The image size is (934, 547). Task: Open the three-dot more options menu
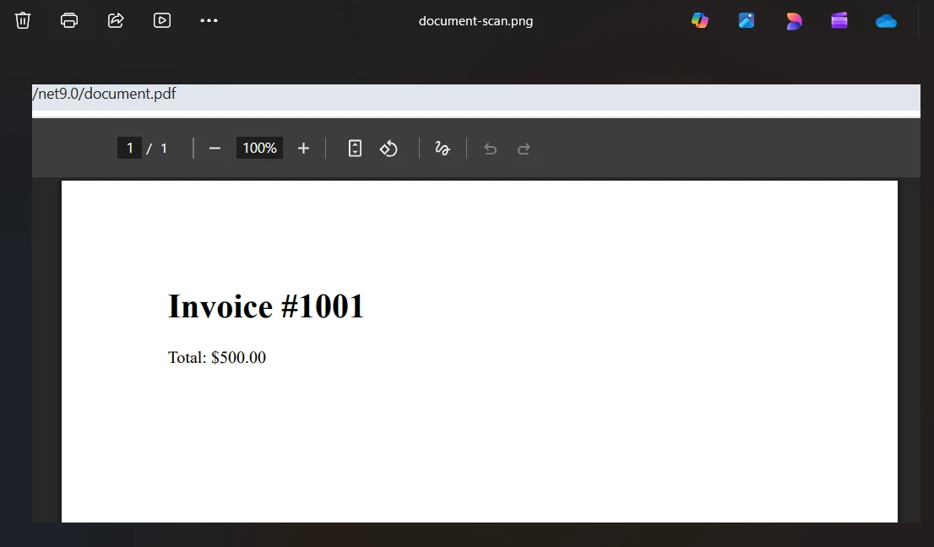209,20
